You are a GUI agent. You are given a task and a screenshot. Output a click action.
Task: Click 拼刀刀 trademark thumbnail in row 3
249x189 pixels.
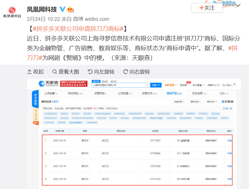(x=85, y=166)
